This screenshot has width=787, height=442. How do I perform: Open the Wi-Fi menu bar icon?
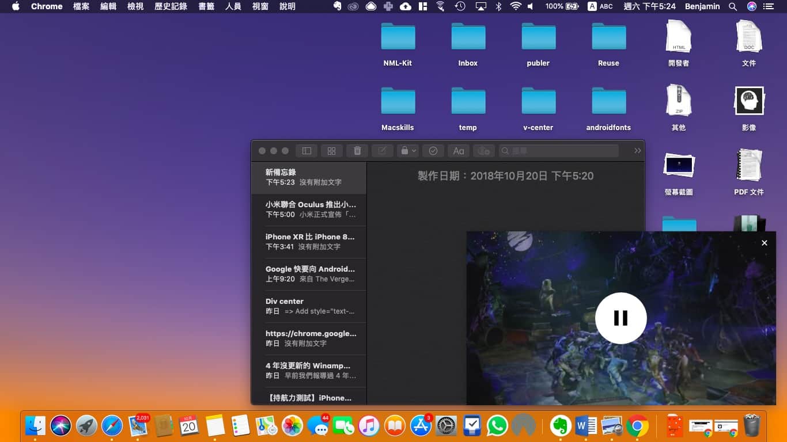point(516,6)
